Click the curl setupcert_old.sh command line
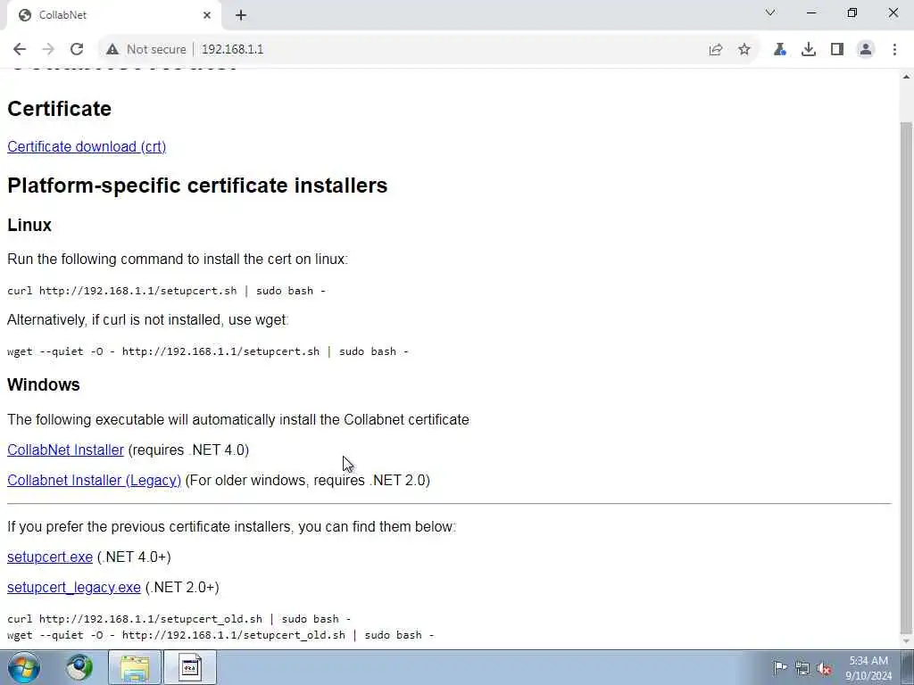 click(179, 619)
